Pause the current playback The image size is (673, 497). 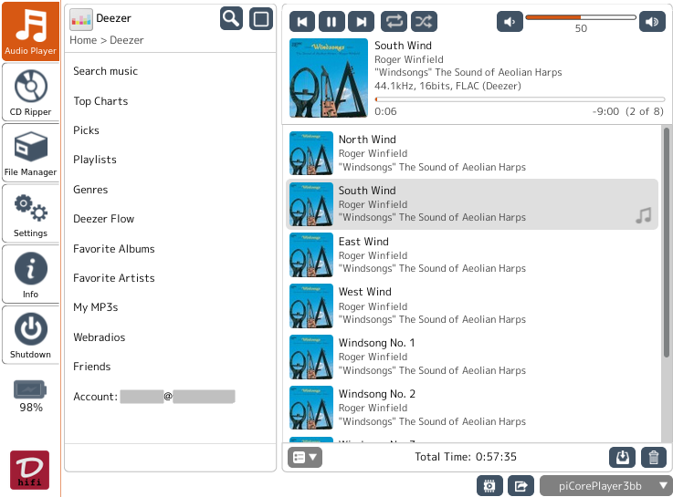coord(331,21)
